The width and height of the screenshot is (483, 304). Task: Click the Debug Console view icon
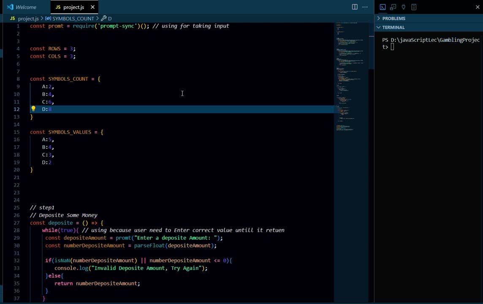pos(393,7)
